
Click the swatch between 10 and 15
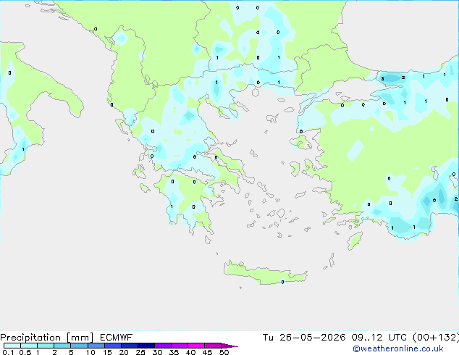click(x=96, y=346)
